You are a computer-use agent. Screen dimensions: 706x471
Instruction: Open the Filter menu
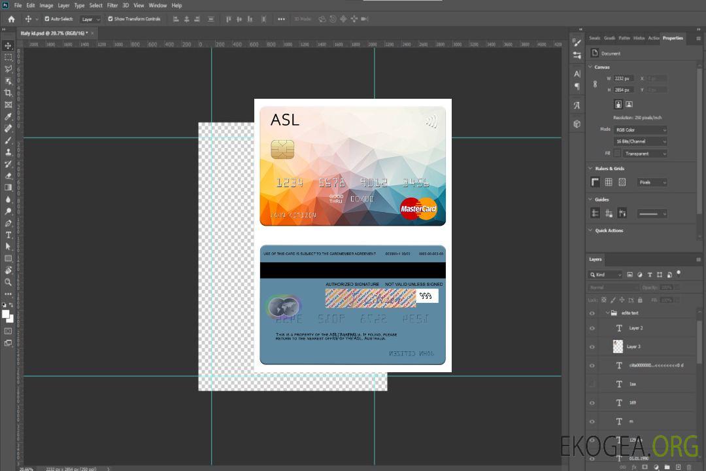coord(112,5)
